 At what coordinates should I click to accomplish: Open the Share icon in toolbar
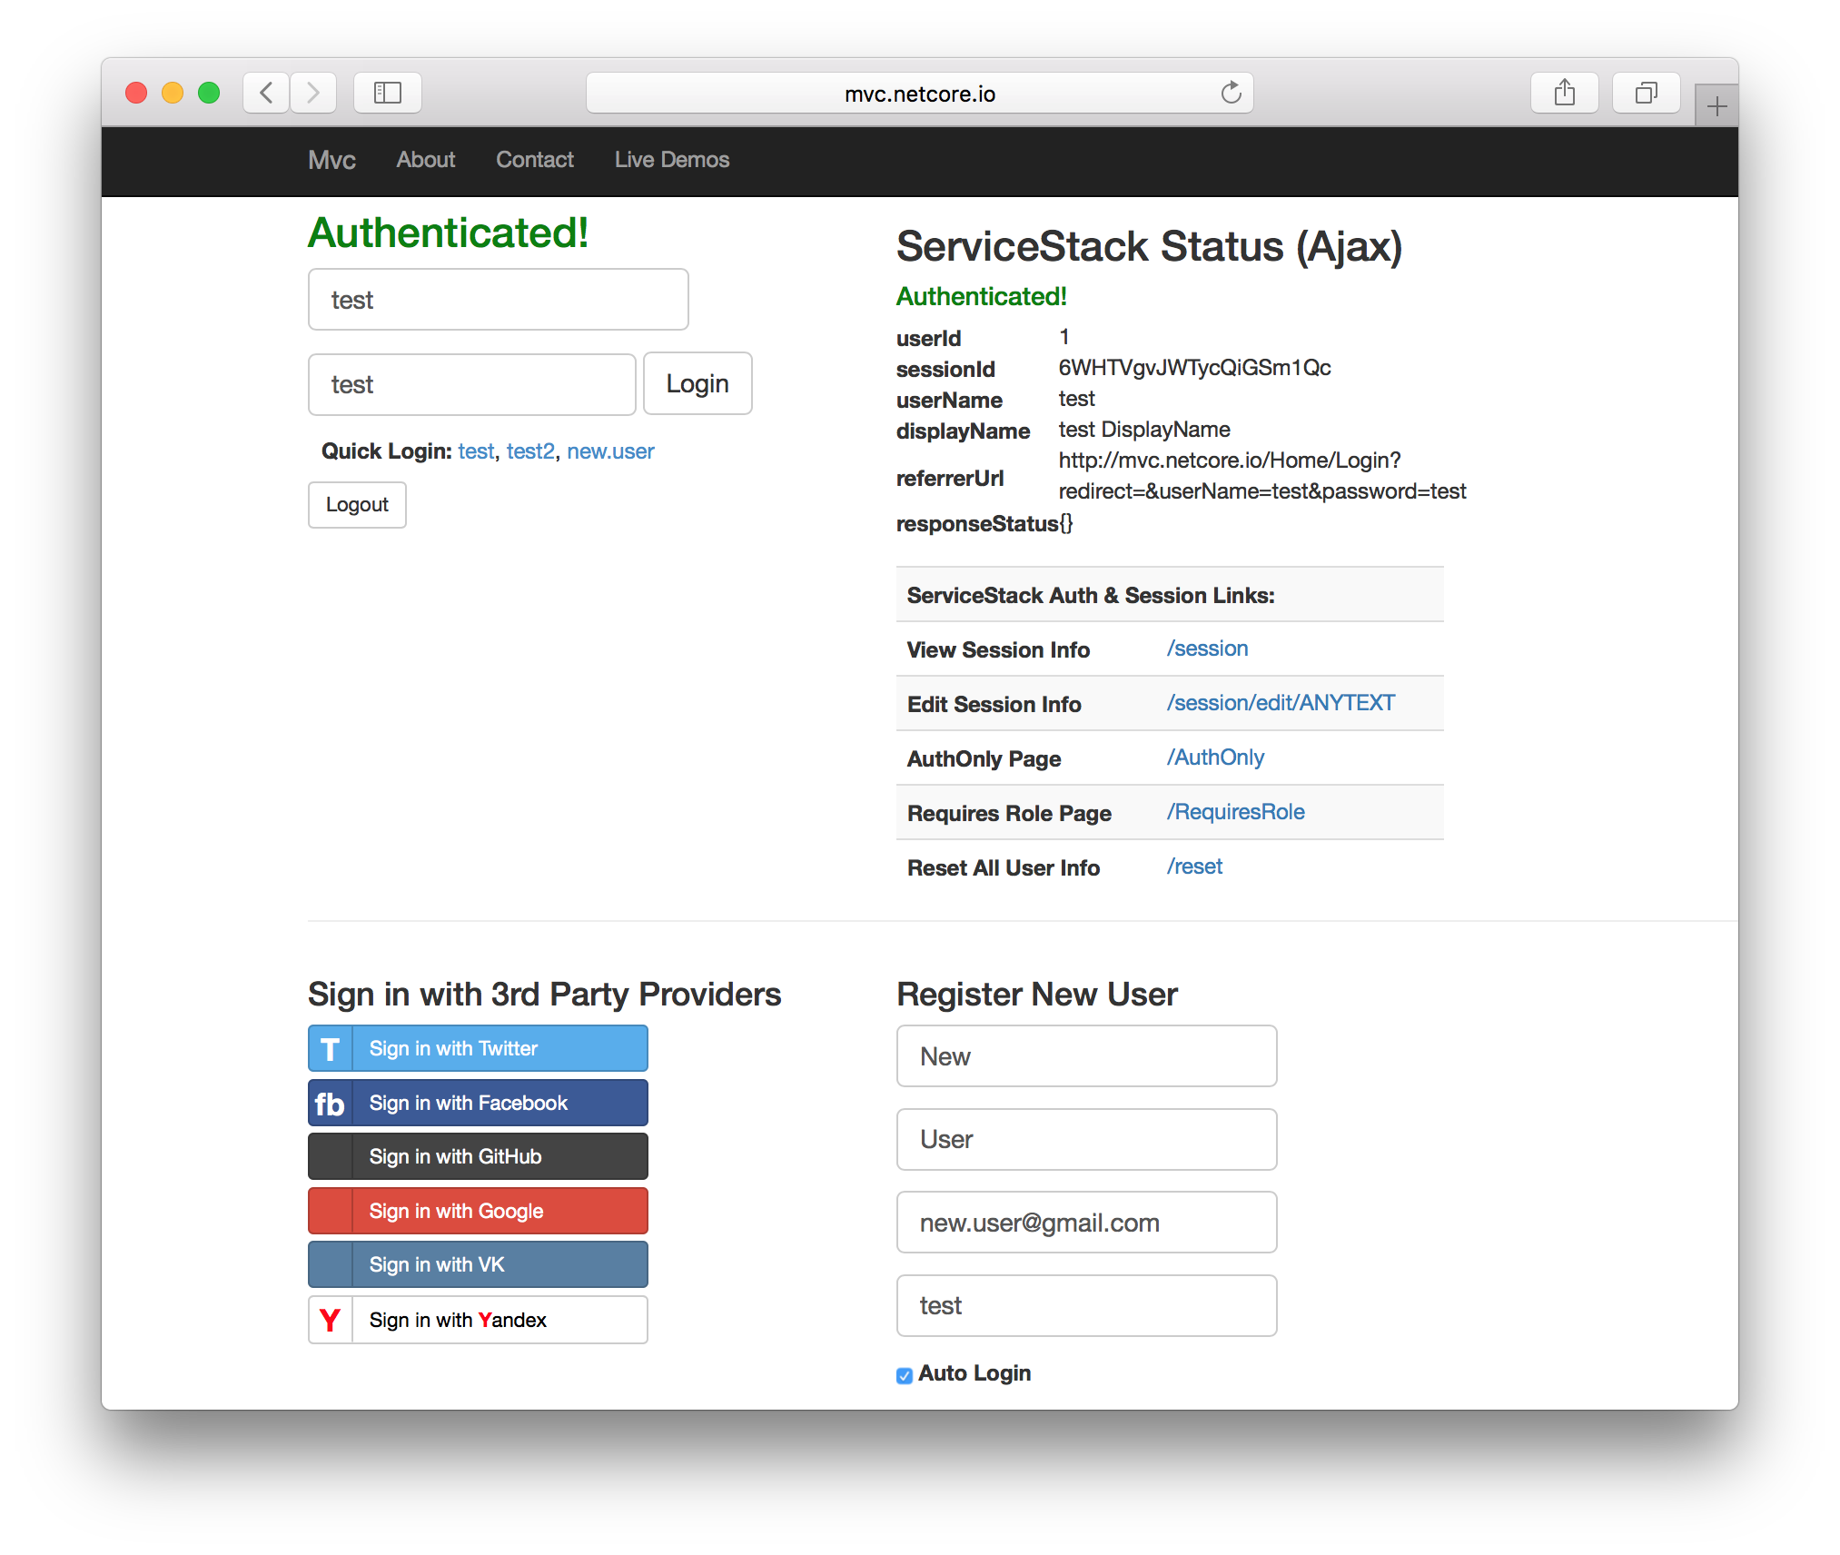(1564, 93)
